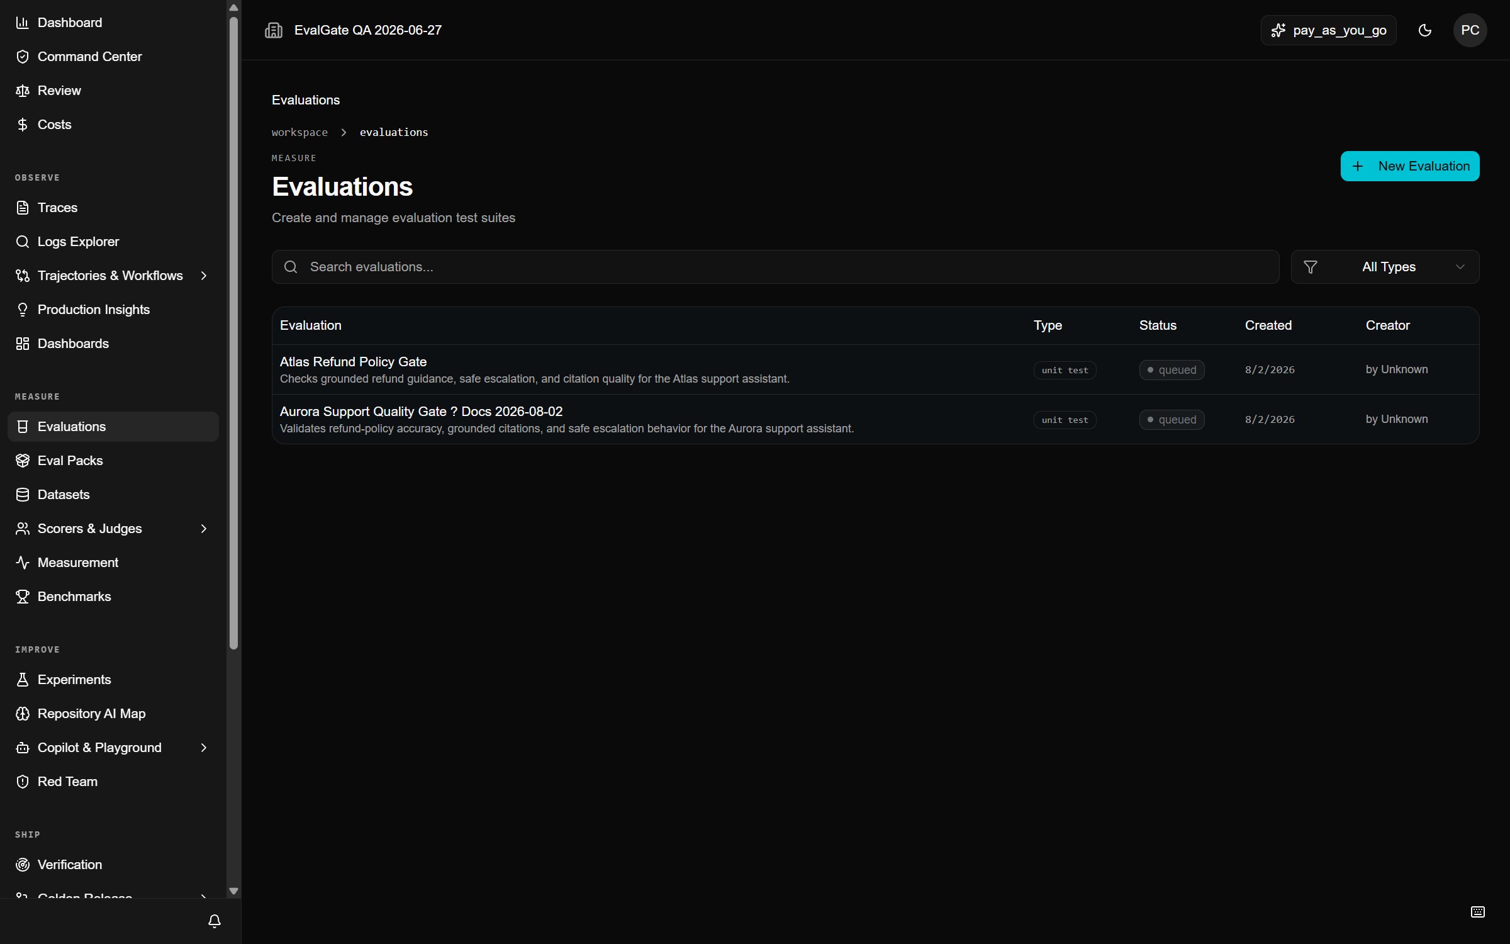Click the Red Team shield icon
The height and width of the screenshot is (944, 1510).
coord(23,782)
